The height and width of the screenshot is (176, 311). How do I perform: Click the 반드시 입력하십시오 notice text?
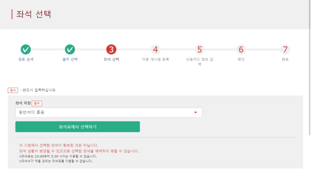click(x=39, y=90)
